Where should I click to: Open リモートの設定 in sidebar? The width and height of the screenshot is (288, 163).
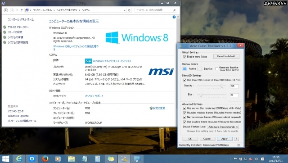15,32
